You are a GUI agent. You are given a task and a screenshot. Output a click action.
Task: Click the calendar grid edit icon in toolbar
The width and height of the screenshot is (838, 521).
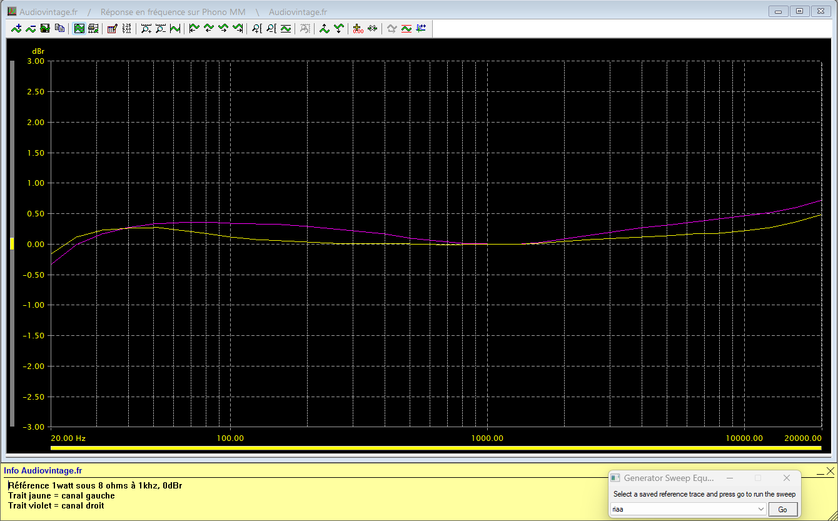[113, 28]
